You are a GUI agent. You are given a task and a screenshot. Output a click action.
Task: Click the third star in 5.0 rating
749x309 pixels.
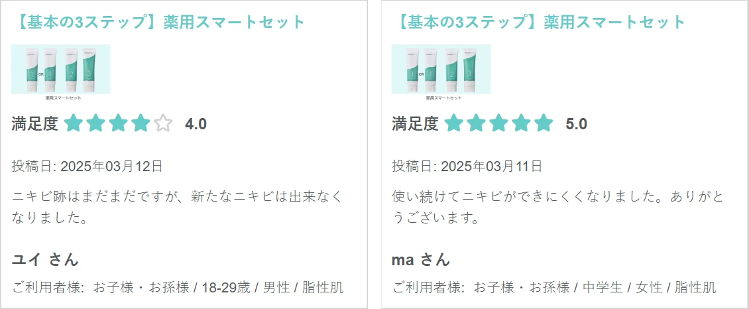pyautogui.click(x=498, y=123)
